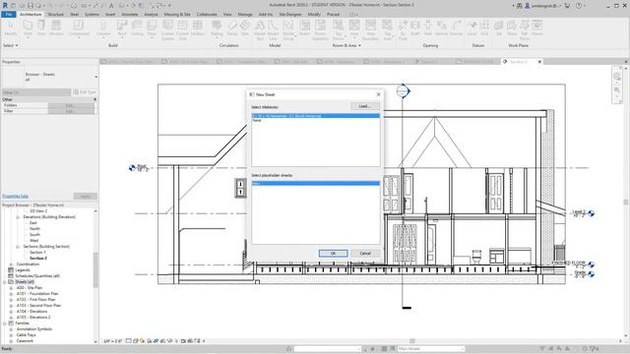The width and height of the screenshot is (630, 354).
Task: Collapse the Families node
Action: pyautogui.click(x=4, y=324)
